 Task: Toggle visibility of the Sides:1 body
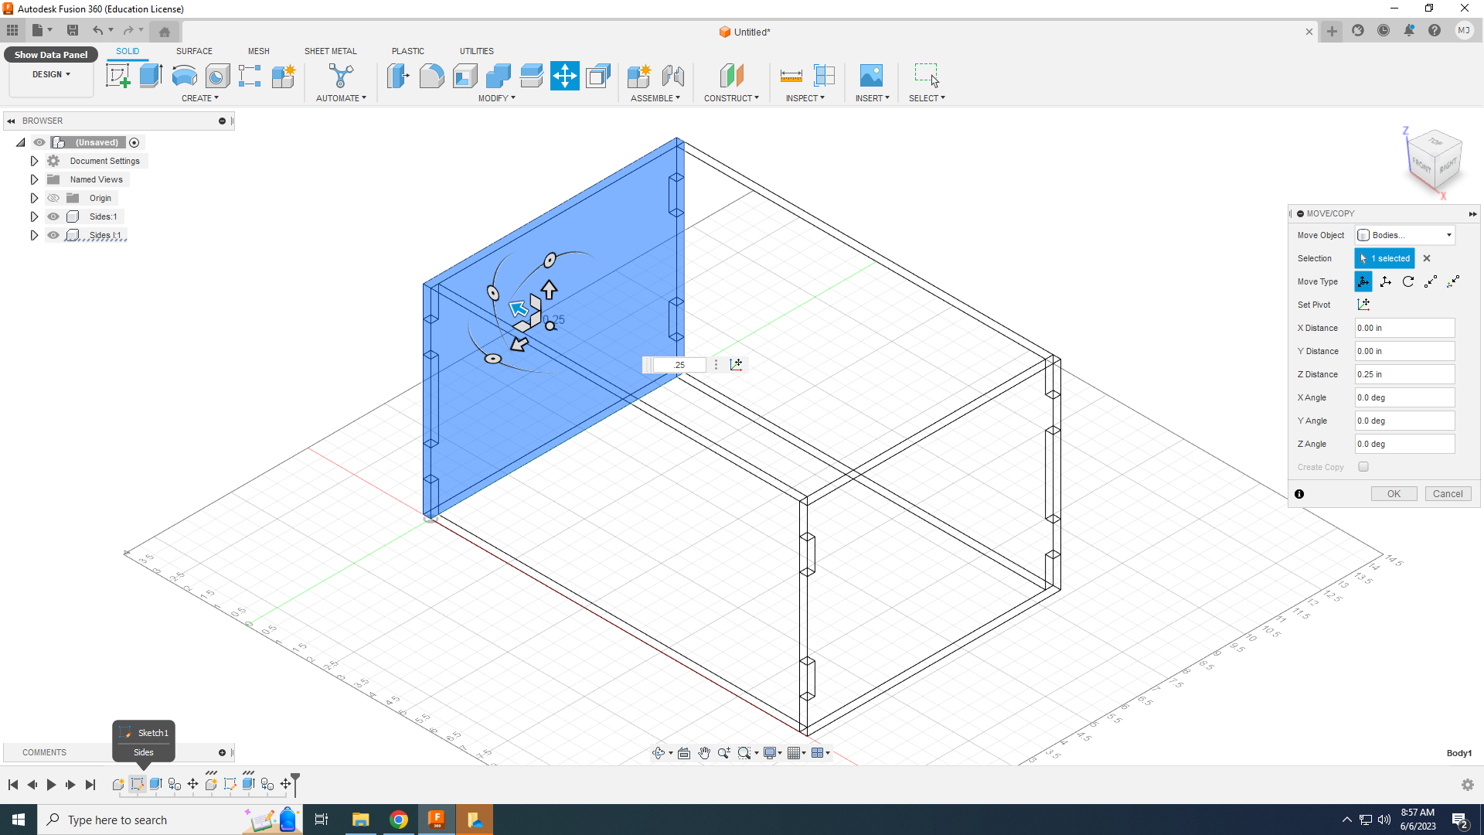click(x=53, y=216)
